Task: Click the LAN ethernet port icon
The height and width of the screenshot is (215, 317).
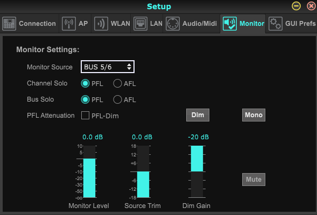Action: [x=140, y=24]
